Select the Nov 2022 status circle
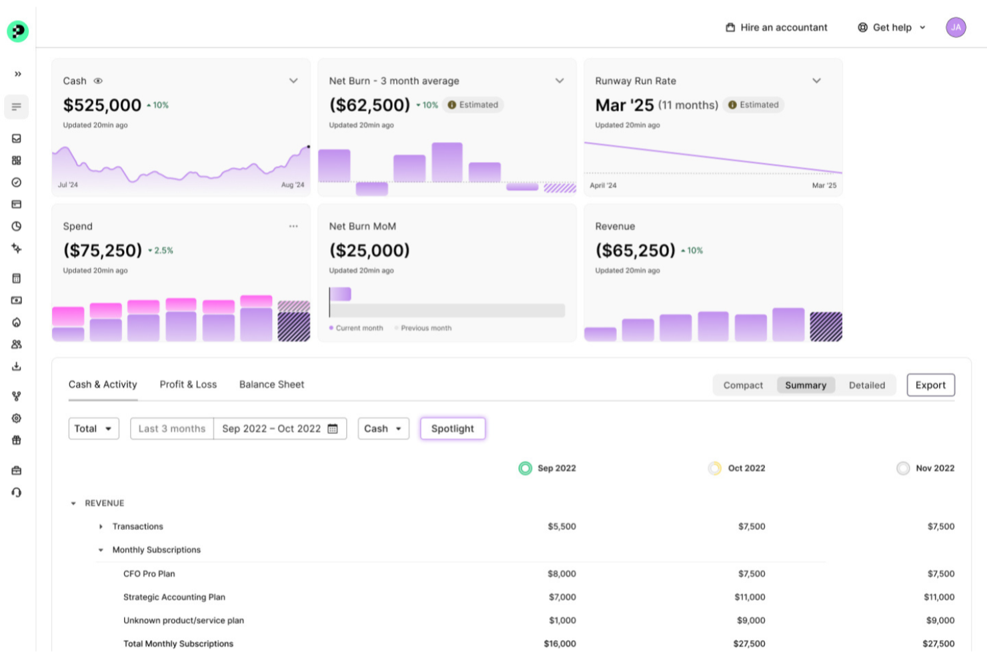Screen dimensions: 987x658 [x=903, y=469]
